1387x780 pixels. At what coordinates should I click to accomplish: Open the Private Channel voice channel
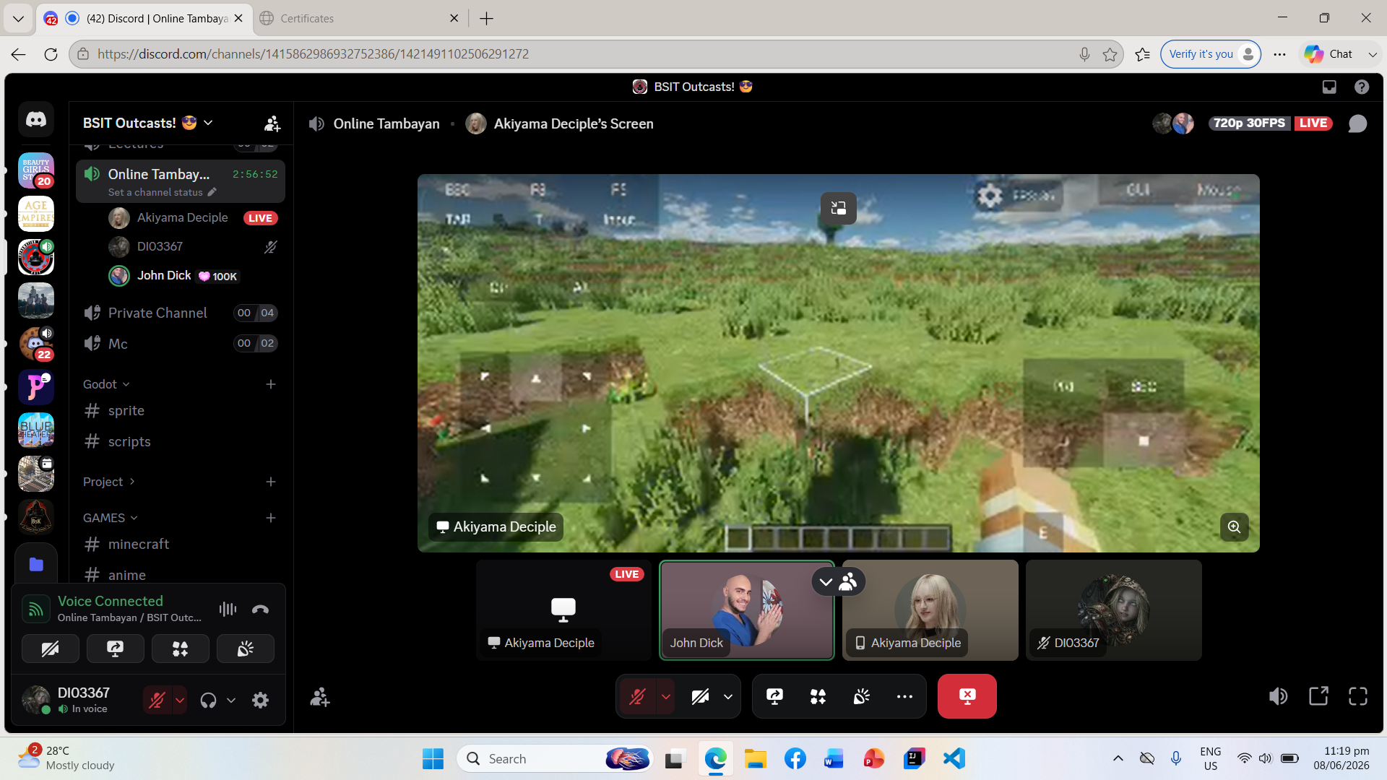tap(181, 313)
